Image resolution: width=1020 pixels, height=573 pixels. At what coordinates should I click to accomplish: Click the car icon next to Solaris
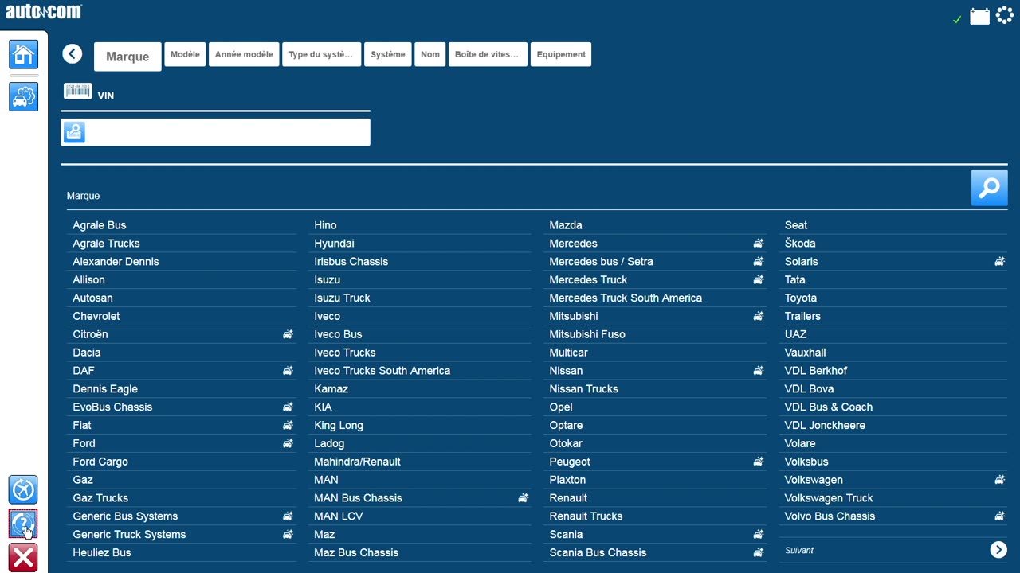tap(999, 262)
